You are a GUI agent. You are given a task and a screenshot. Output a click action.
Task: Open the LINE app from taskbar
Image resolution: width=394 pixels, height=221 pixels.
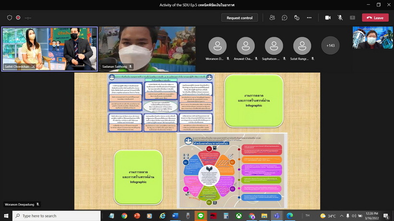point(200,216)
